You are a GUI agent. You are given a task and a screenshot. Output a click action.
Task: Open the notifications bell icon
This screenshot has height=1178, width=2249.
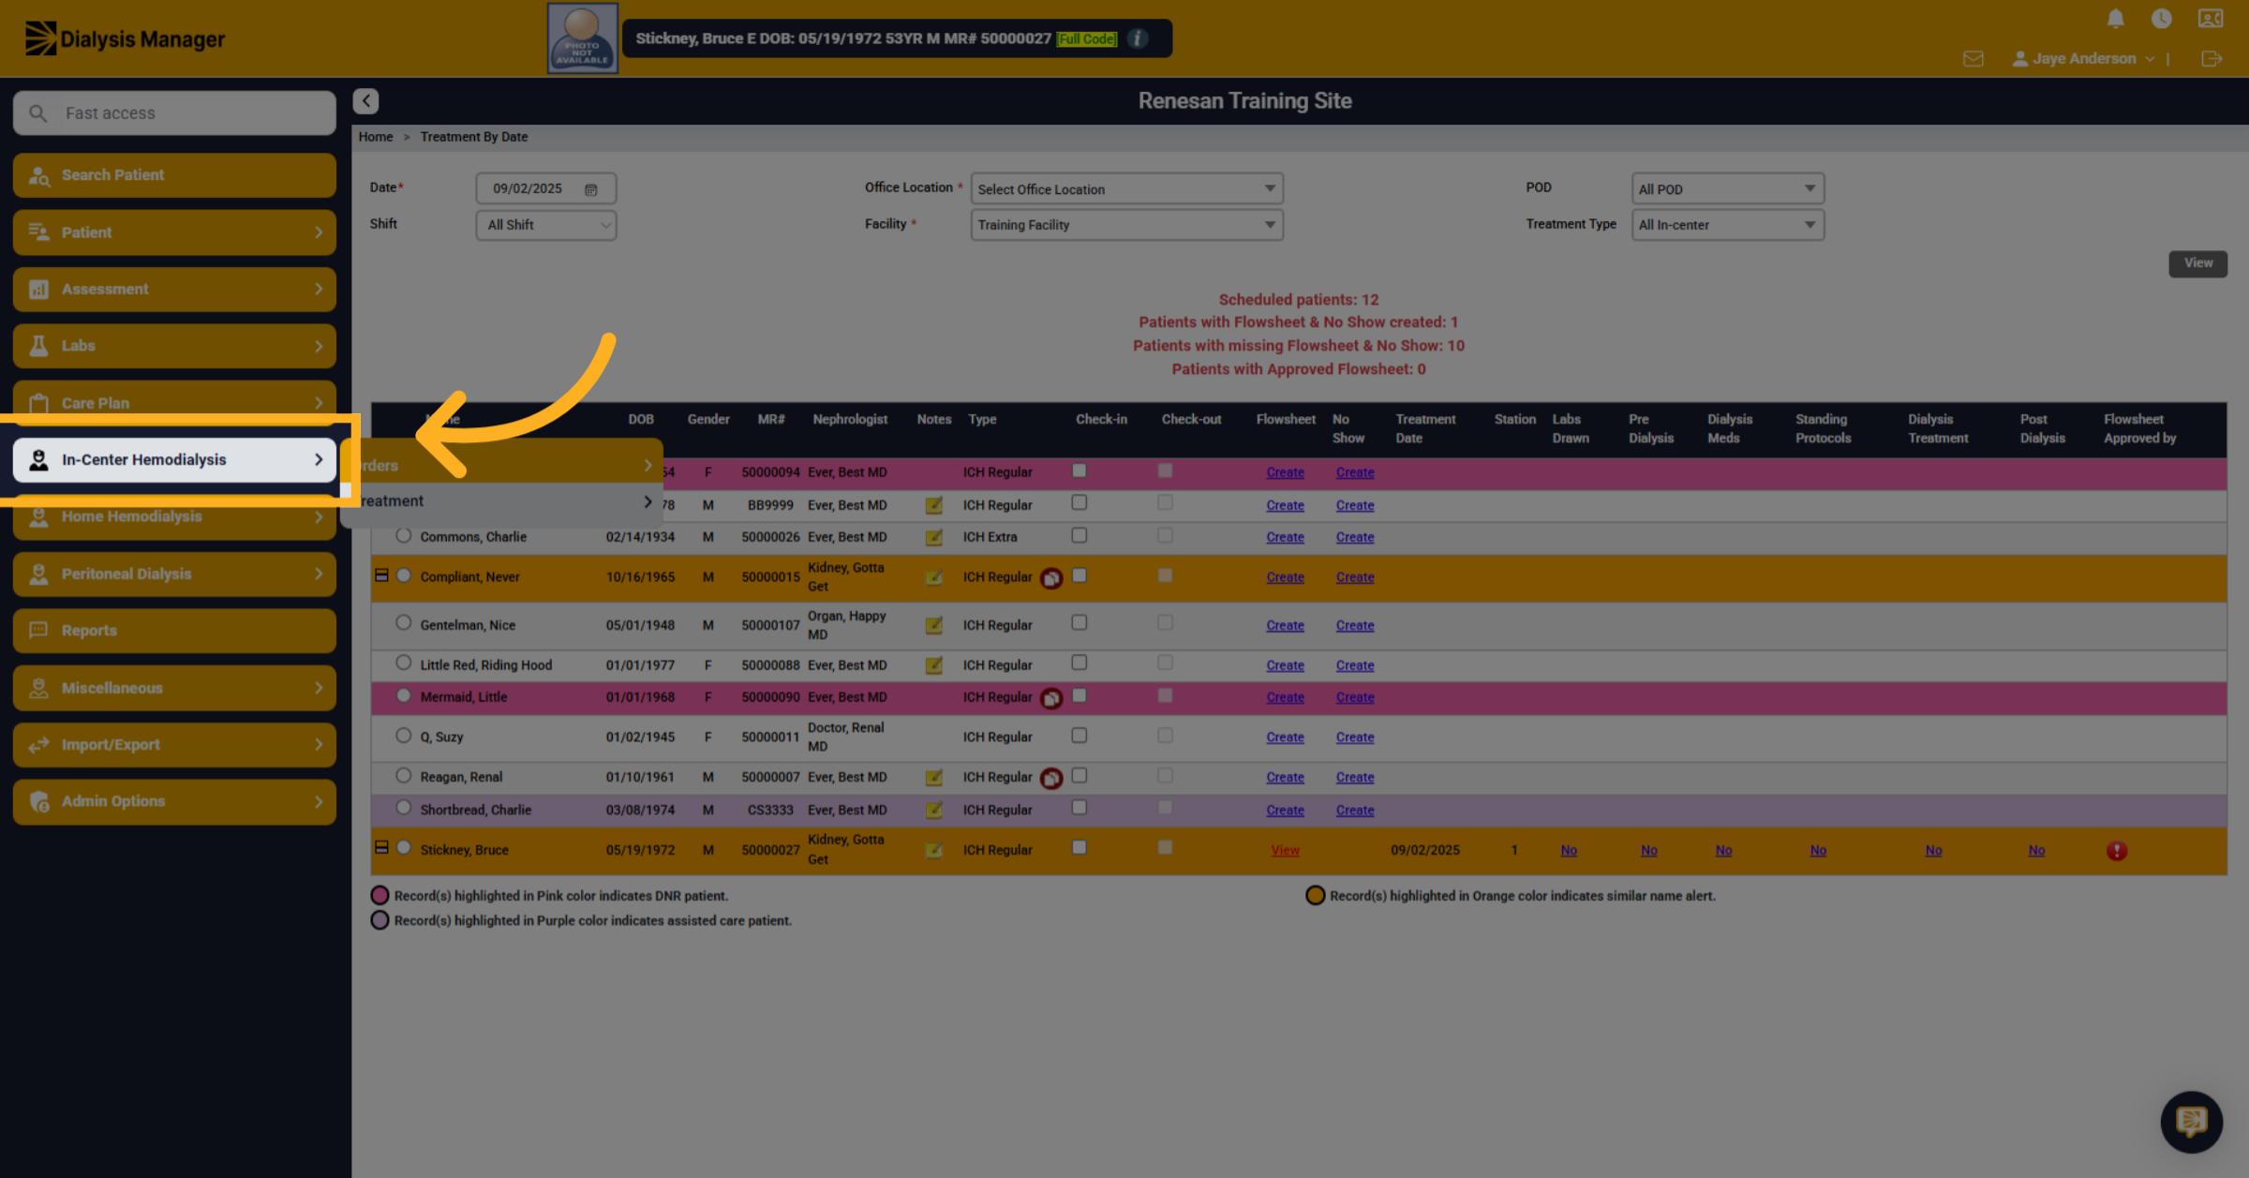2115,19
